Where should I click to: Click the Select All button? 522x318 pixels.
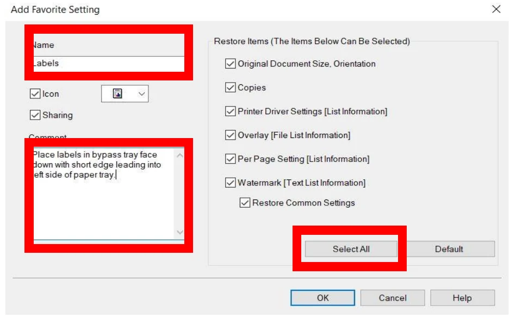[351, 249]
